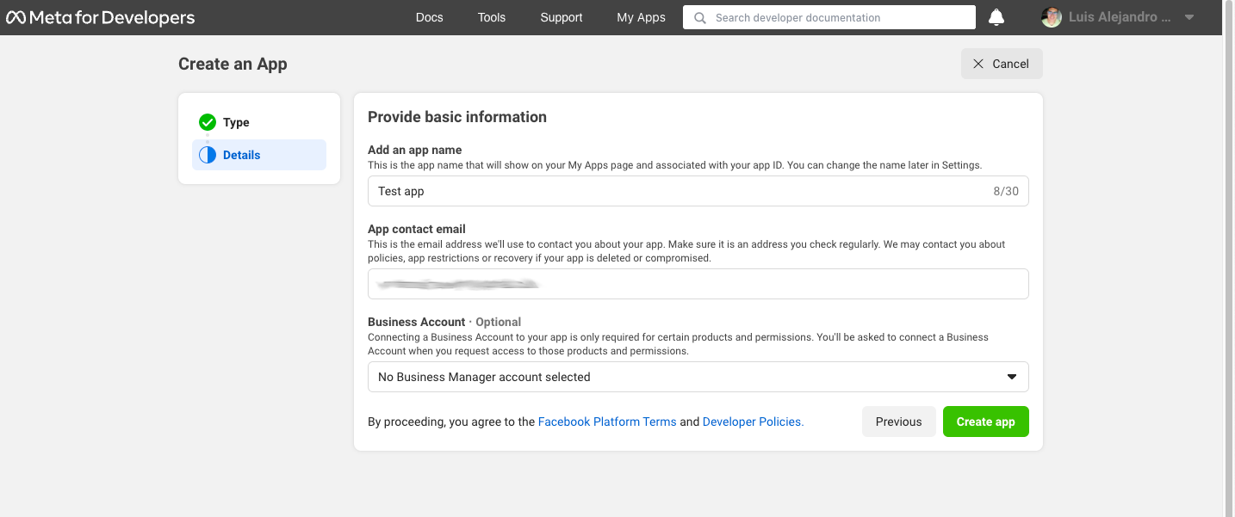
Task: Click the X icon on Cancel
Action: point(978,64)
